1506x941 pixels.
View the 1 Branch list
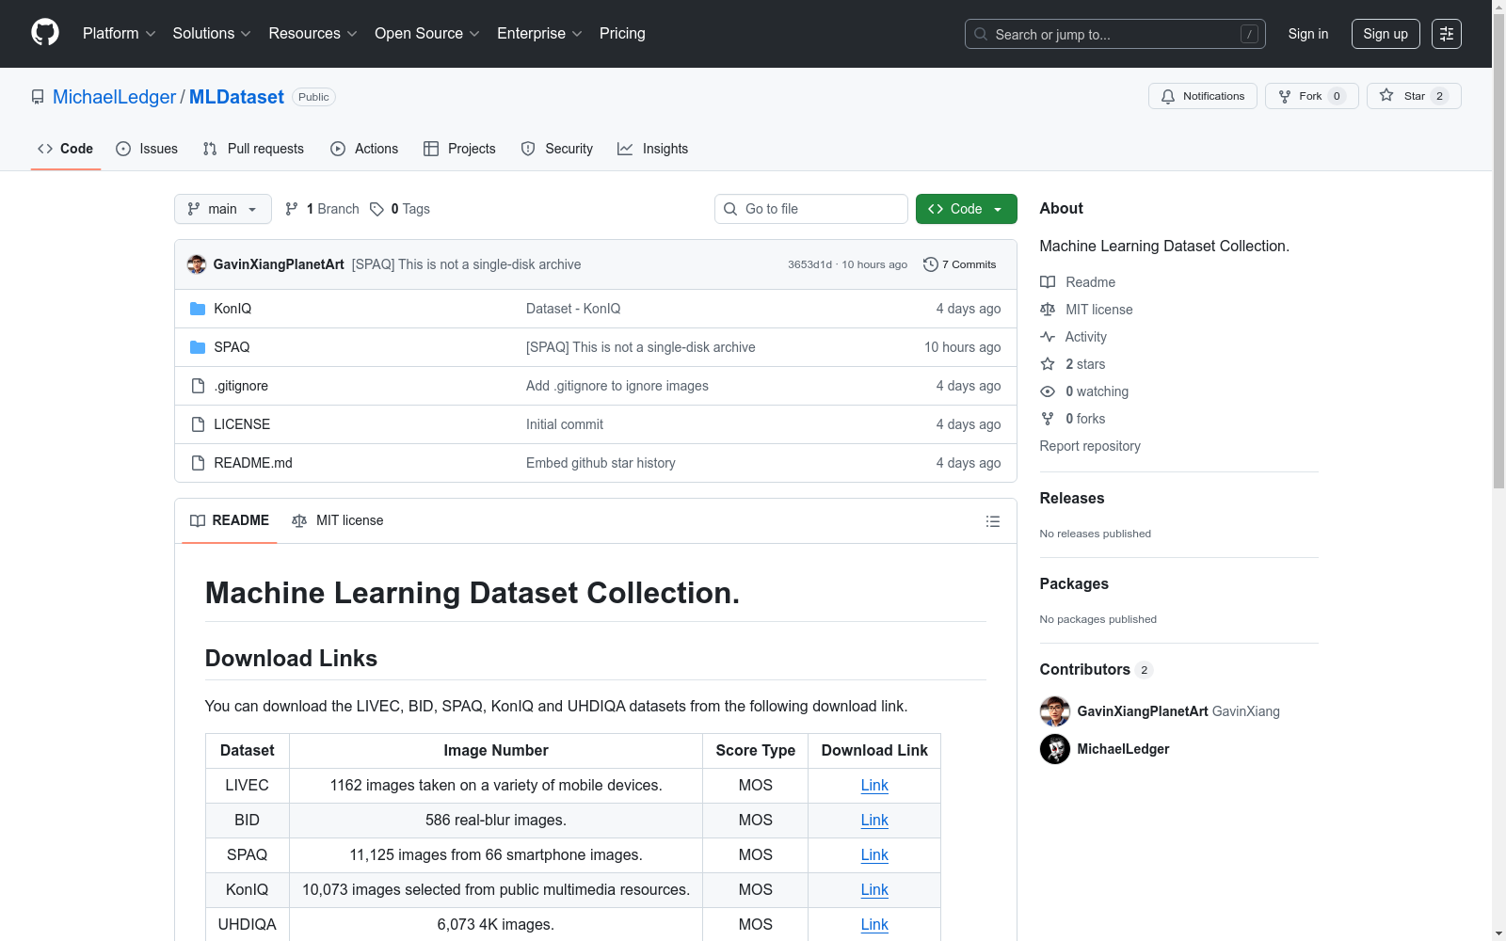(x=322, y=209)
